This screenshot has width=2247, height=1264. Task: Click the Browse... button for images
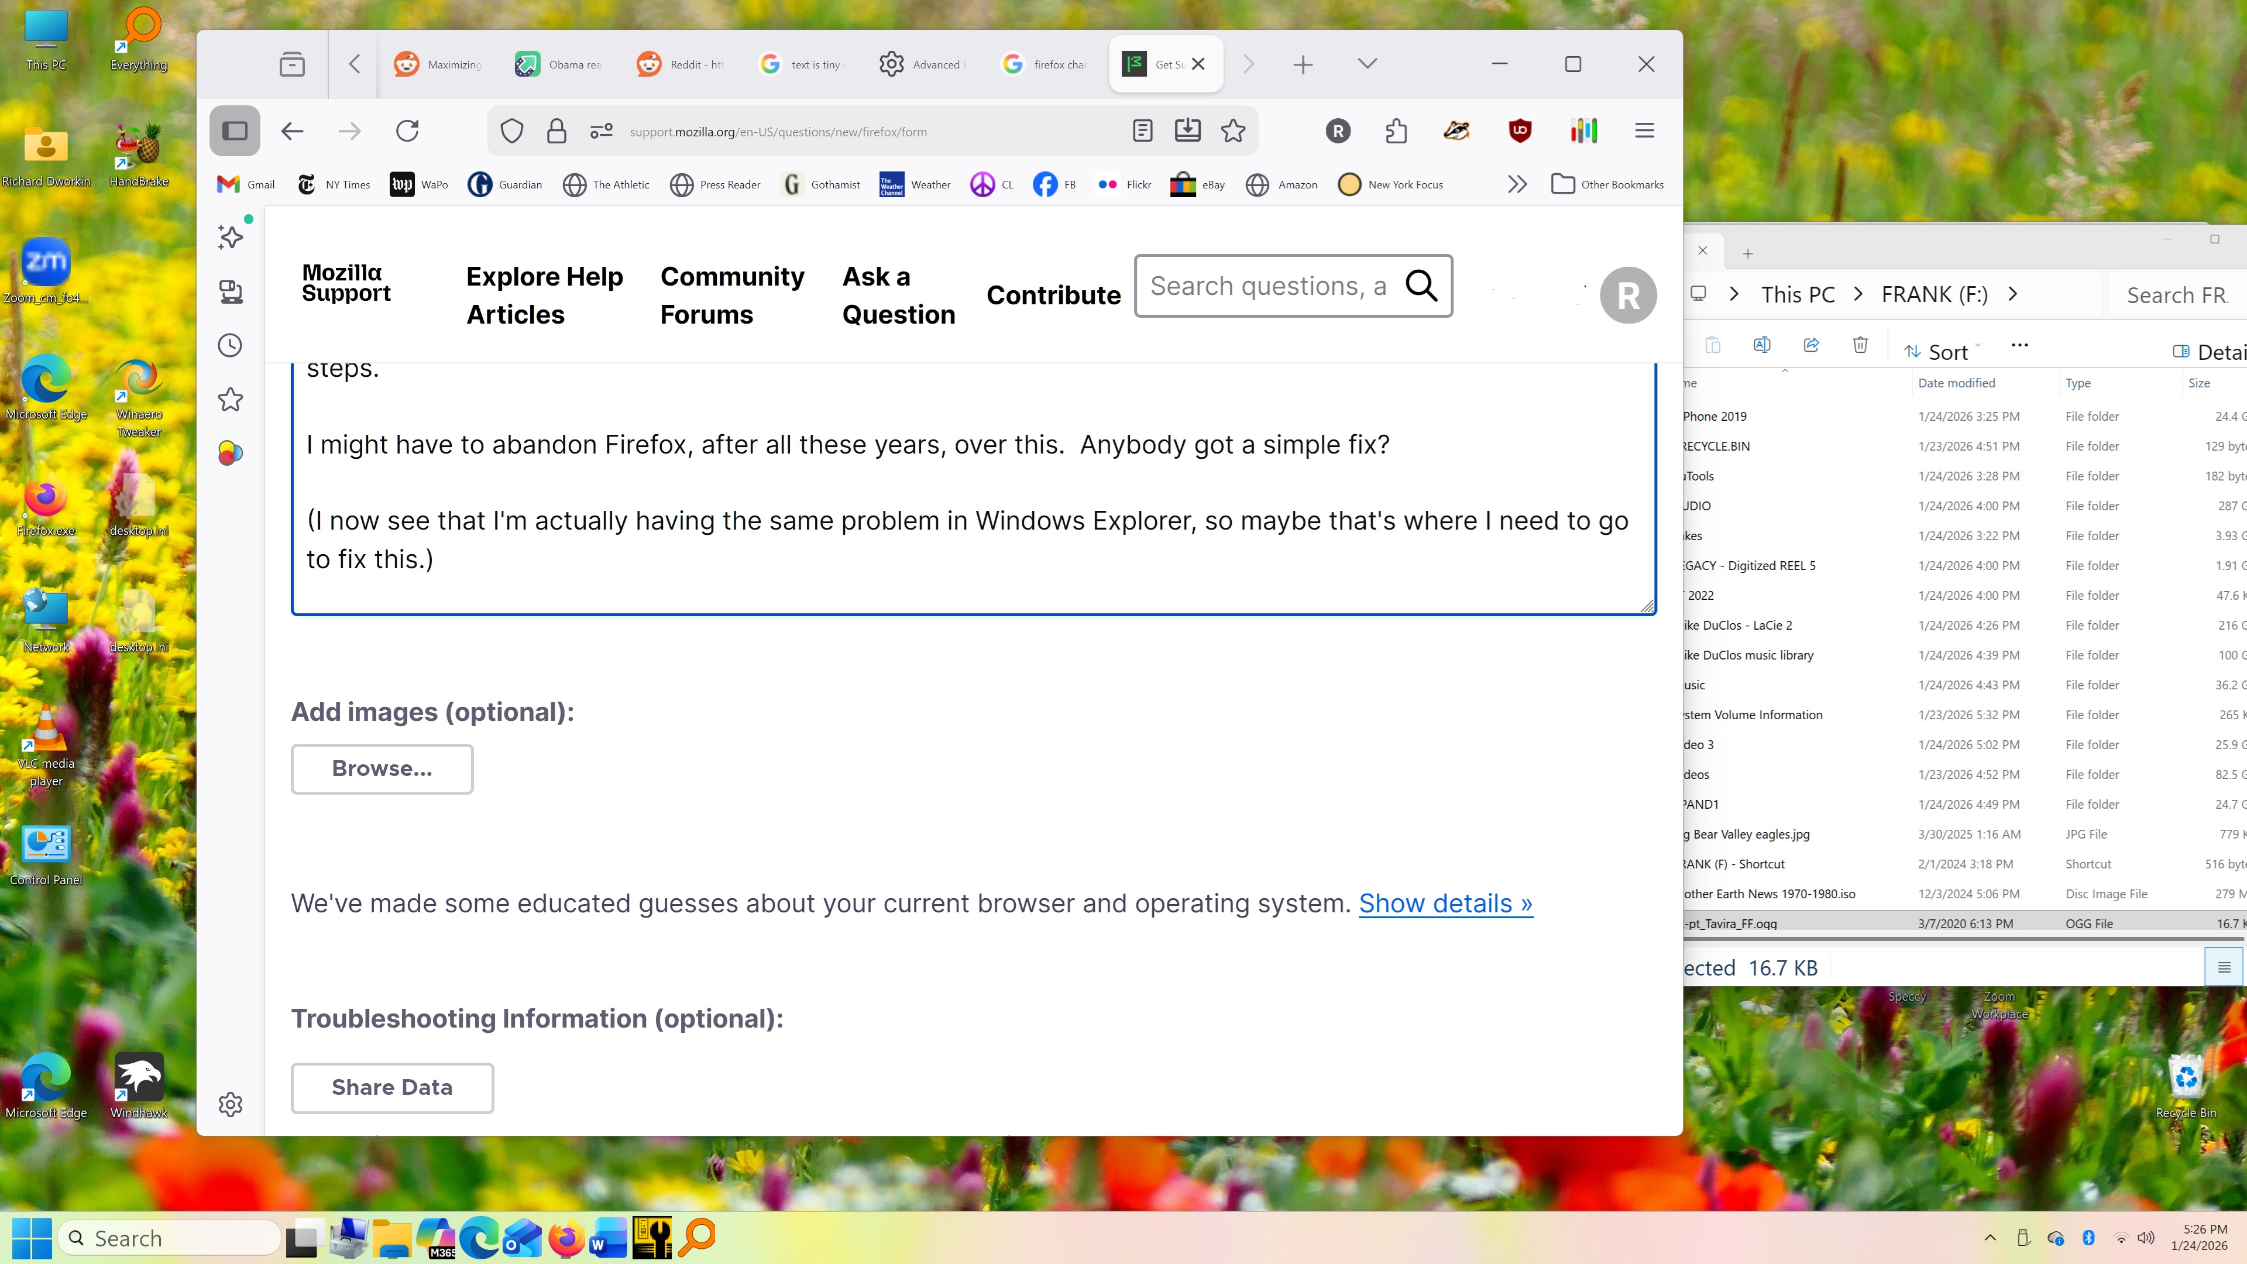[x=382, y=768]
